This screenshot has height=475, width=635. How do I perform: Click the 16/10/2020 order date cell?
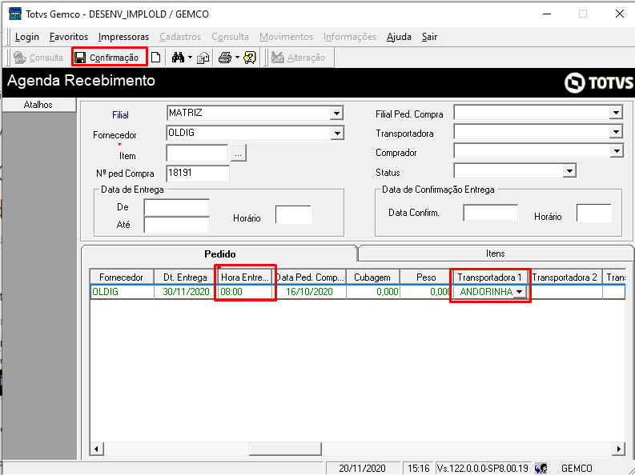(310, 292)
